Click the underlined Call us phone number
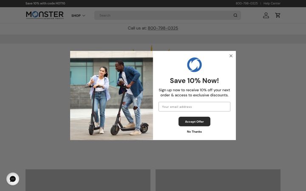Screen dimensions: 306x191 163,28
